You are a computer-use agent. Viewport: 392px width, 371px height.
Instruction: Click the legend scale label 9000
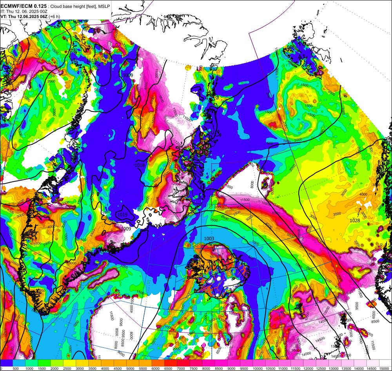coord(232,368)
